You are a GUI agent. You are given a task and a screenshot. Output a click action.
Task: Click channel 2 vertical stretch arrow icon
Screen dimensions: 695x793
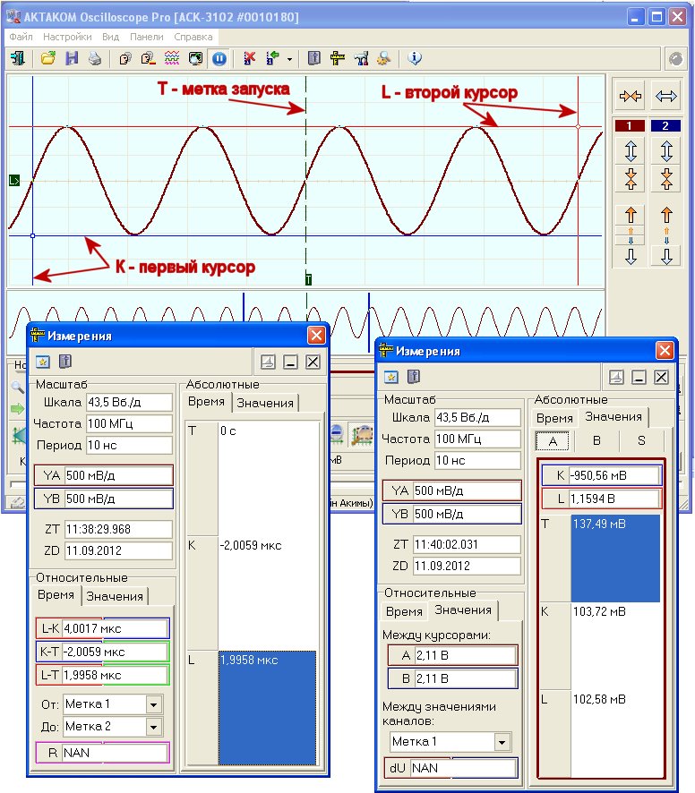point(666,150)
